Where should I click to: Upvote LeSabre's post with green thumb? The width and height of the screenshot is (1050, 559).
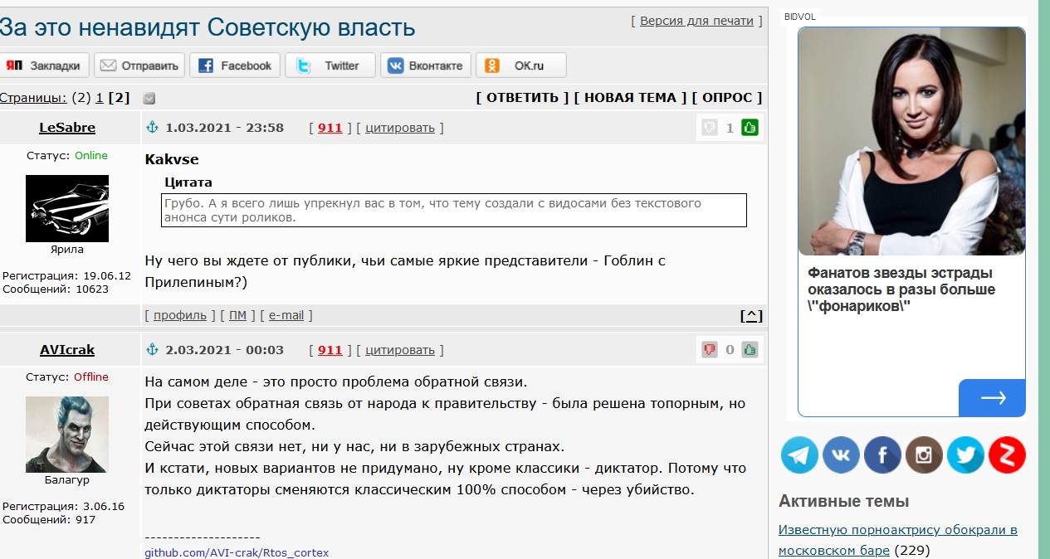750,128
